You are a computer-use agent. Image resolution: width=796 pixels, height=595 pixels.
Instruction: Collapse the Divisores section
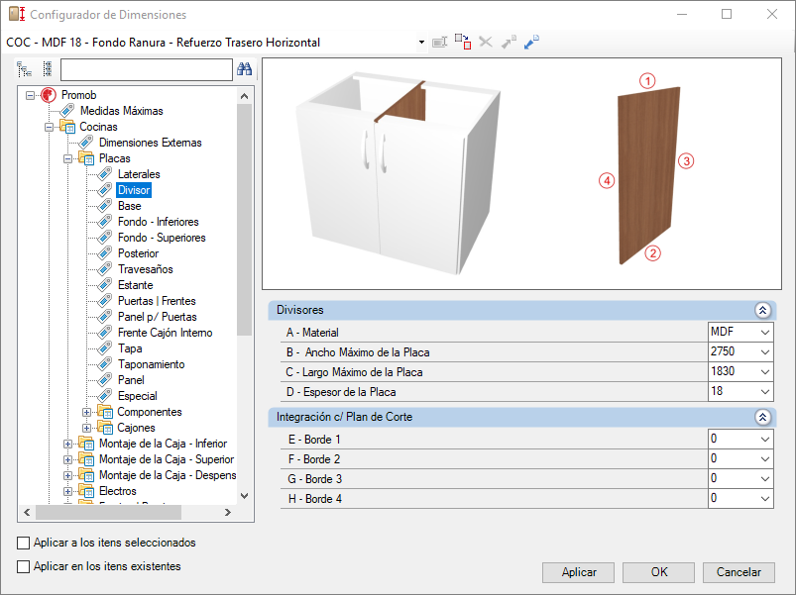point(762,310)
